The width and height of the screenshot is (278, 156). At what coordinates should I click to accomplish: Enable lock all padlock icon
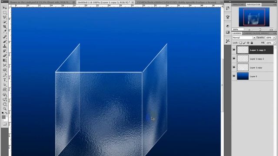click(252, 43)
